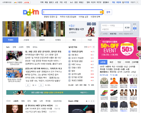The width and height of the screenshot is (141, 113).
Task: Select security level 1
Action: pos(135,26)
